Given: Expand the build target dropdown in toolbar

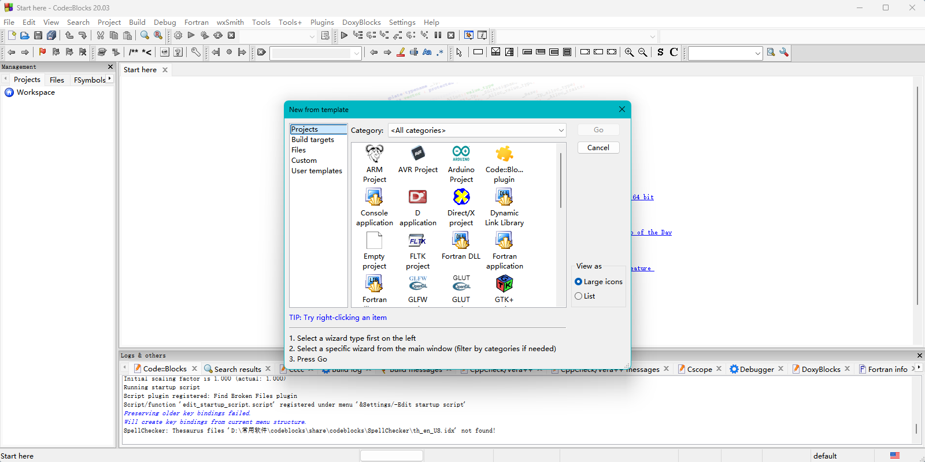Looking at the screenshot, I should pyautogui.click(x=312, y=36).
